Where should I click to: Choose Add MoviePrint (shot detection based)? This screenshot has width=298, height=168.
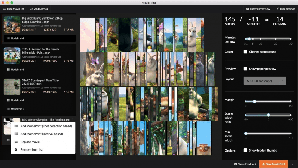[x=43, y=126]
